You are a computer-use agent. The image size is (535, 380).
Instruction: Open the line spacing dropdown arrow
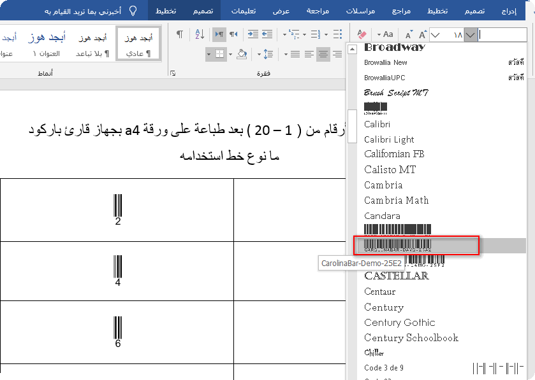(x=259, y=54)
